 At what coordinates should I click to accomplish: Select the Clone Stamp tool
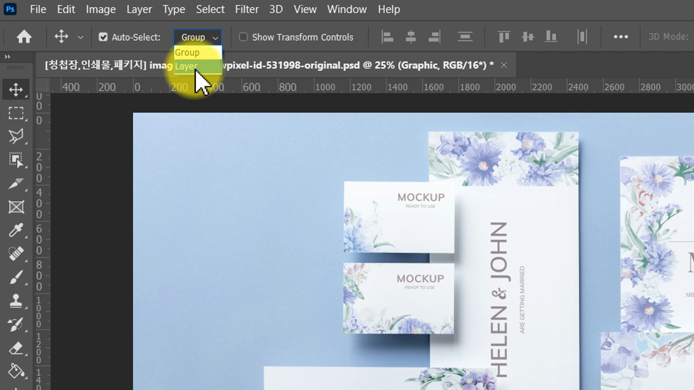click(16, 301)
